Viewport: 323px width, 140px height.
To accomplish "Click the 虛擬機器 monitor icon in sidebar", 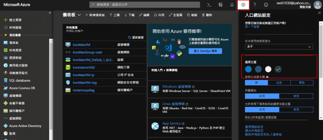I will 6,96.
